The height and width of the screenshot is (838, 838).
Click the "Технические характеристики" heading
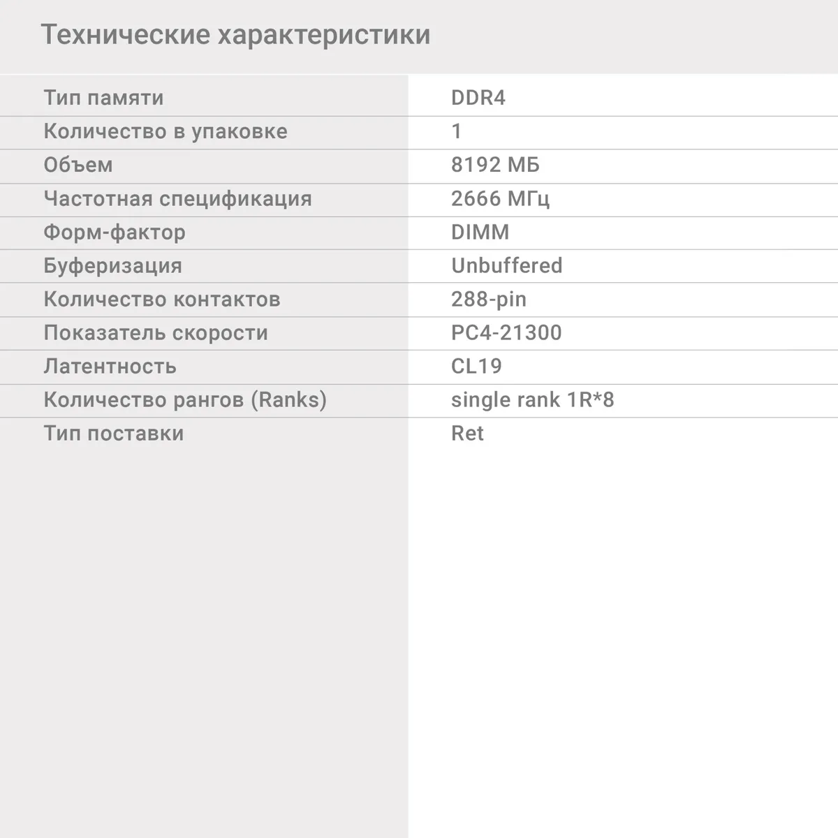point(235,35)
